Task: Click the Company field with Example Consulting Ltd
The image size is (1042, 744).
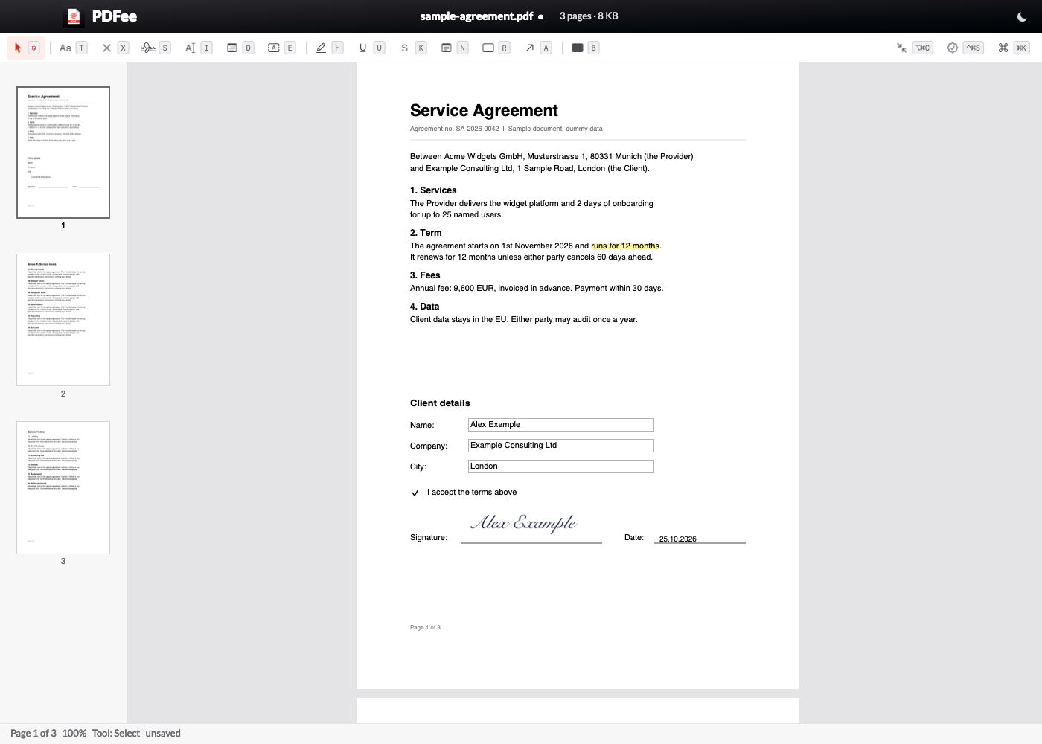Action: [x=561, y=446]
